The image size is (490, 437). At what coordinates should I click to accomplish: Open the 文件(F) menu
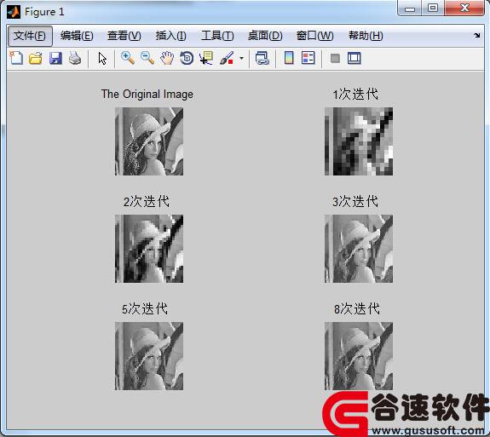point(30,36)
